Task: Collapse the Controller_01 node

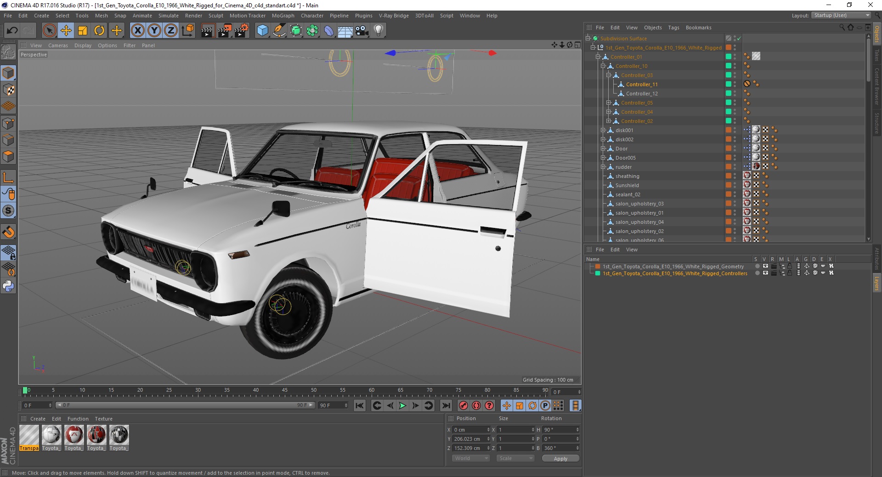Action: click(x=598, y=57)
